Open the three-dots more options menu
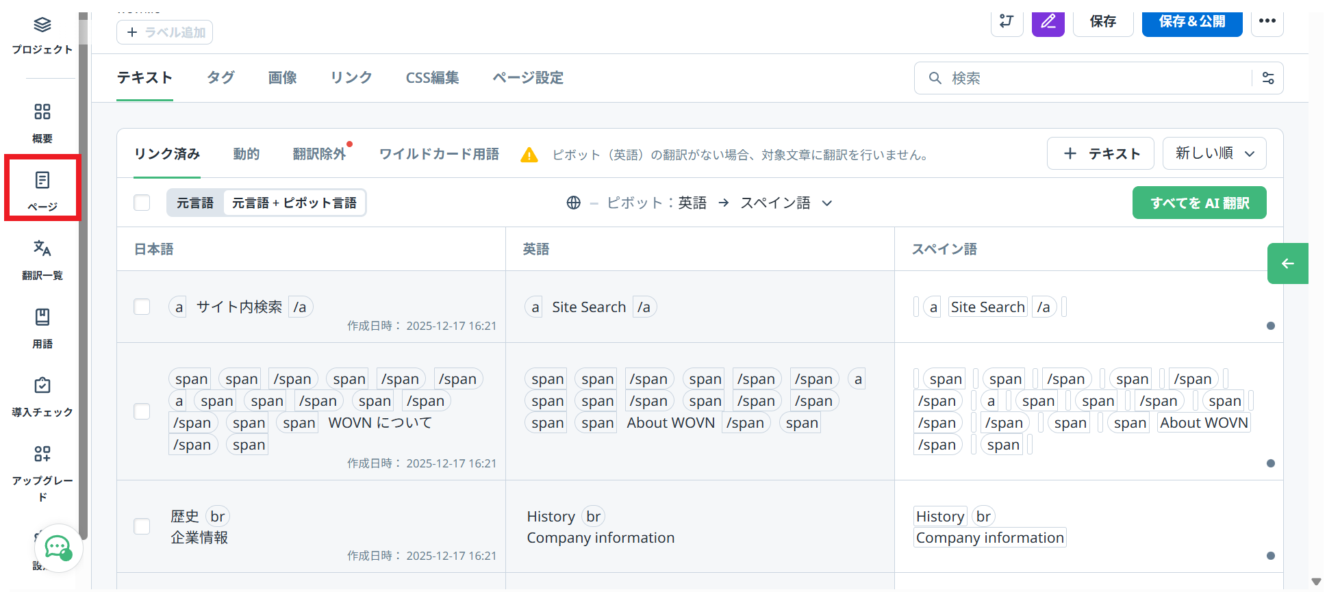The image size is (1327, 592). pyautogui.click(x=1267, y=21)
